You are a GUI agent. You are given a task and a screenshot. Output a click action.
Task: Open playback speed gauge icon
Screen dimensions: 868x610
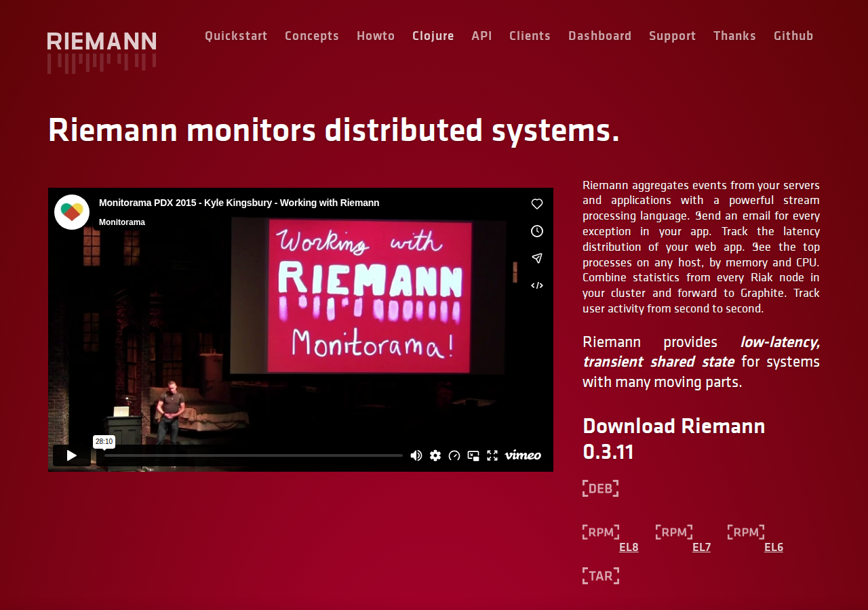[454, 455]
